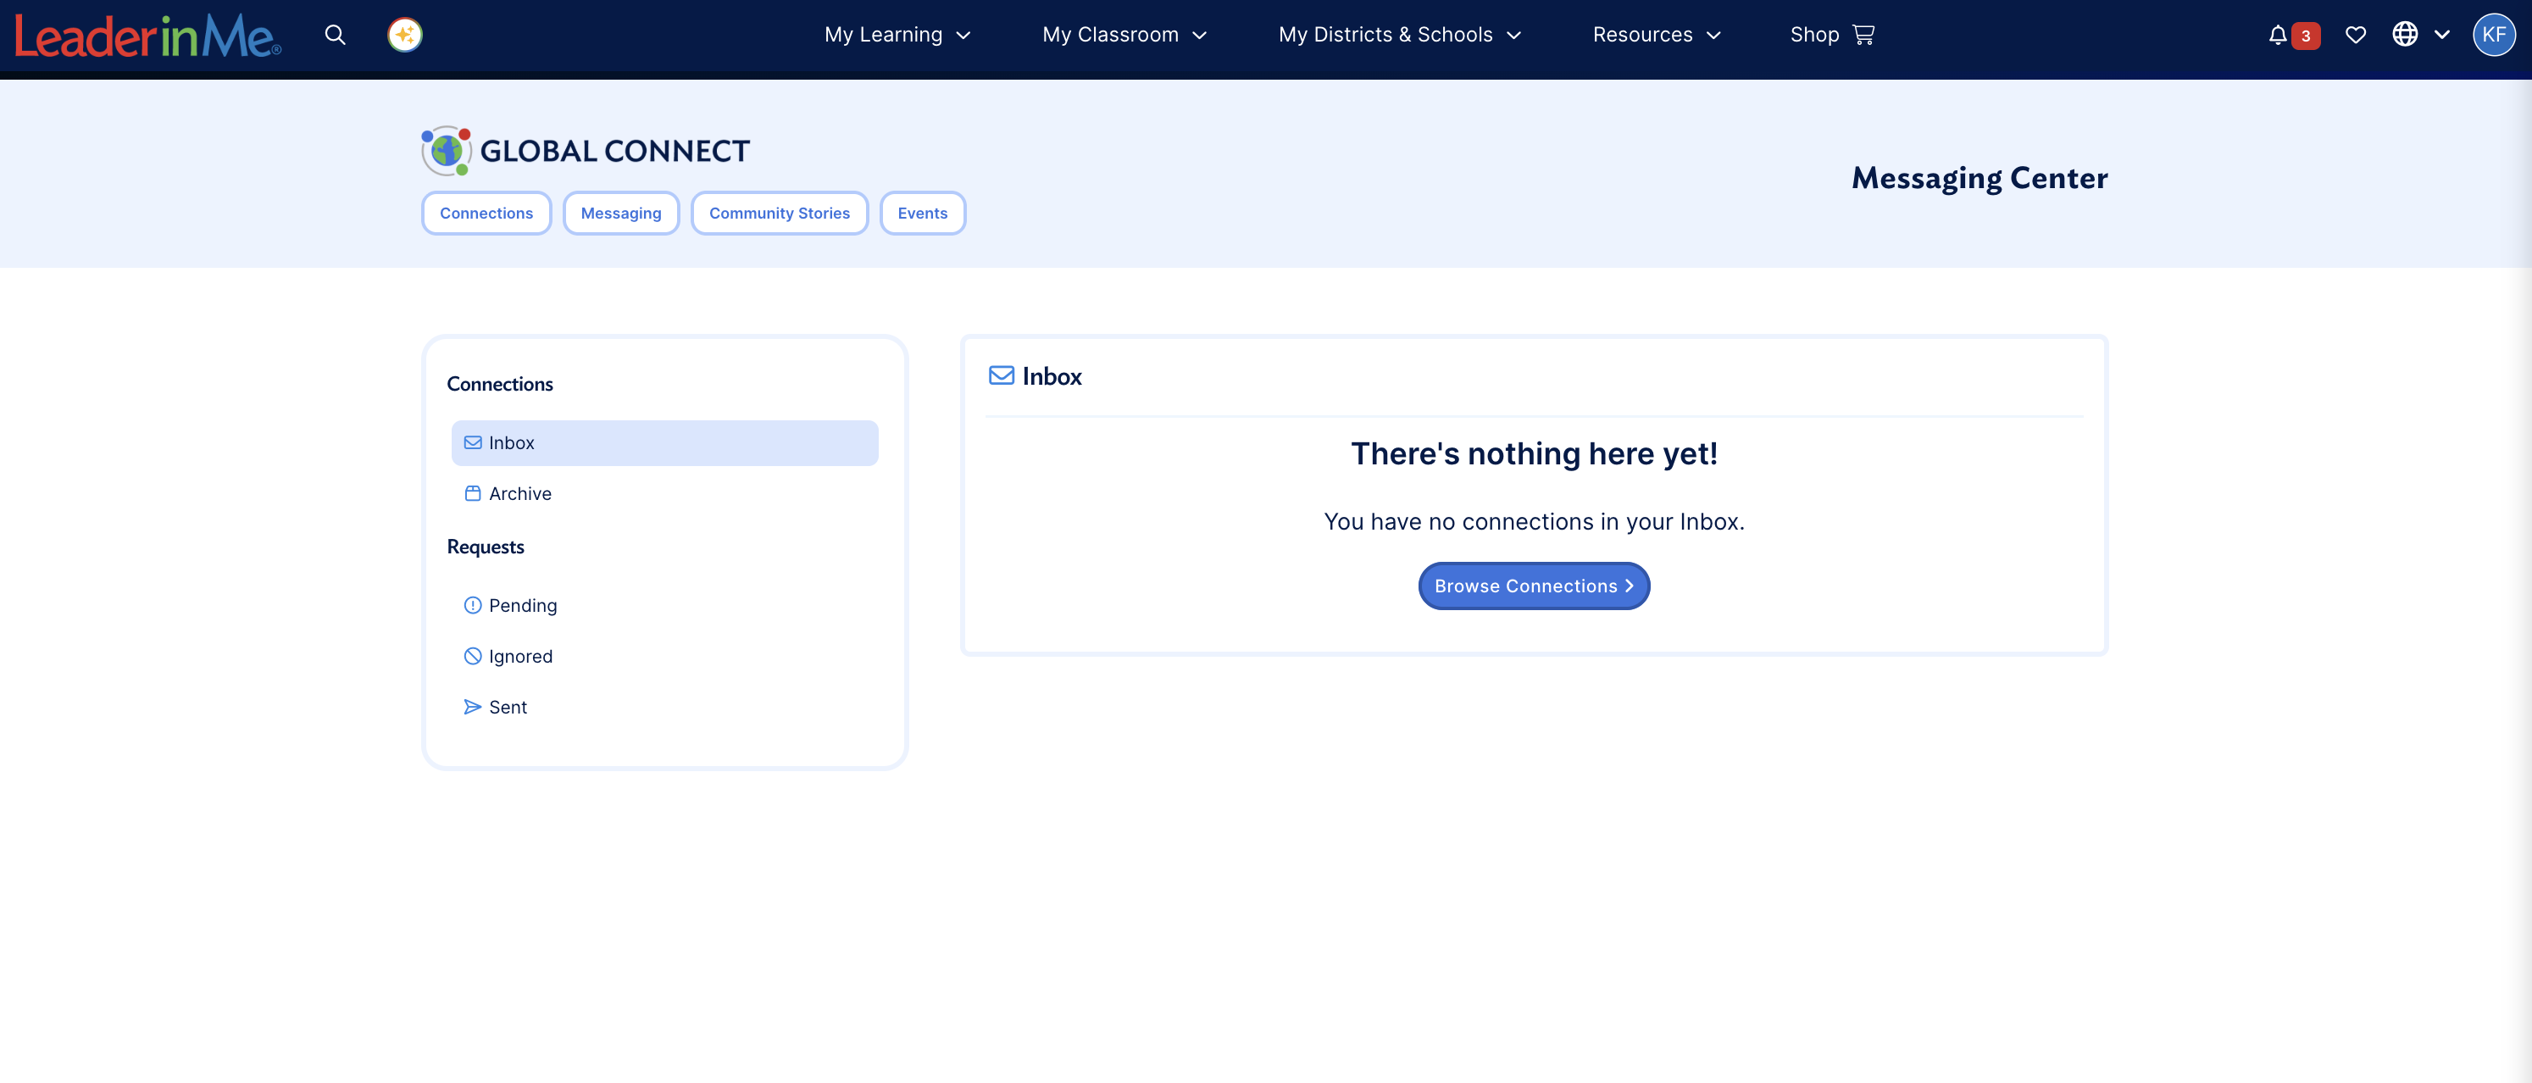Expand the language selector chevron
This screenshot has width=2532, height=1083.
(x=2441, y=35)
